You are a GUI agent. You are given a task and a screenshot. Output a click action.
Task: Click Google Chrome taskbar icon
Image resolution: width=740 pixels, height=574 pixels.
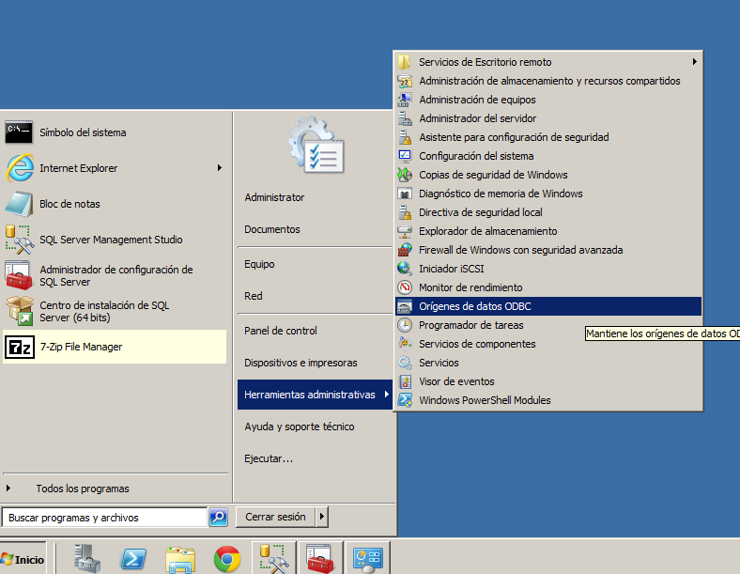coord(226,559)
